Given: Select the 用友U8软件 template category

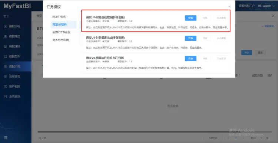Looking at the screenshot, I should [x=59, y=25].
